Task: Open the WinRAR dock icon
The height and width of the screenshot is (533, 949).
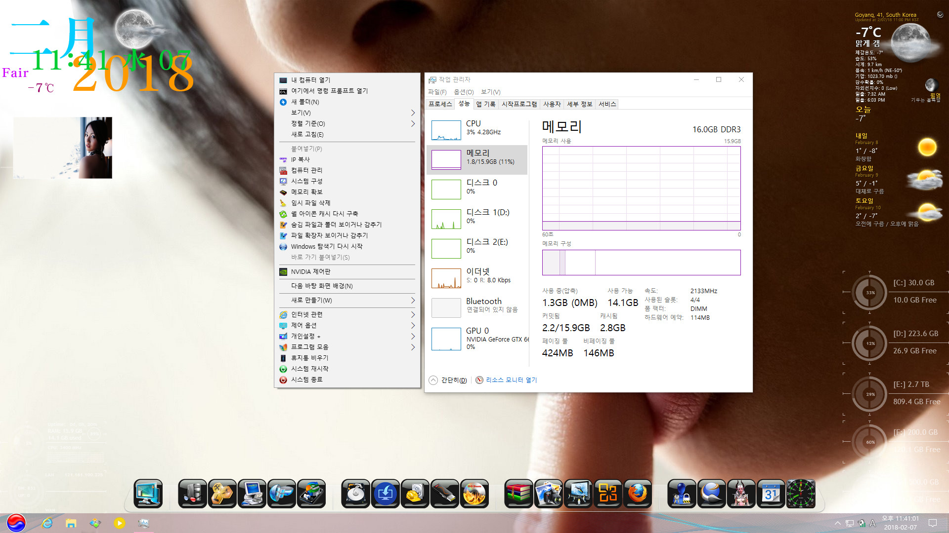Action: click(x=518, y=493)
